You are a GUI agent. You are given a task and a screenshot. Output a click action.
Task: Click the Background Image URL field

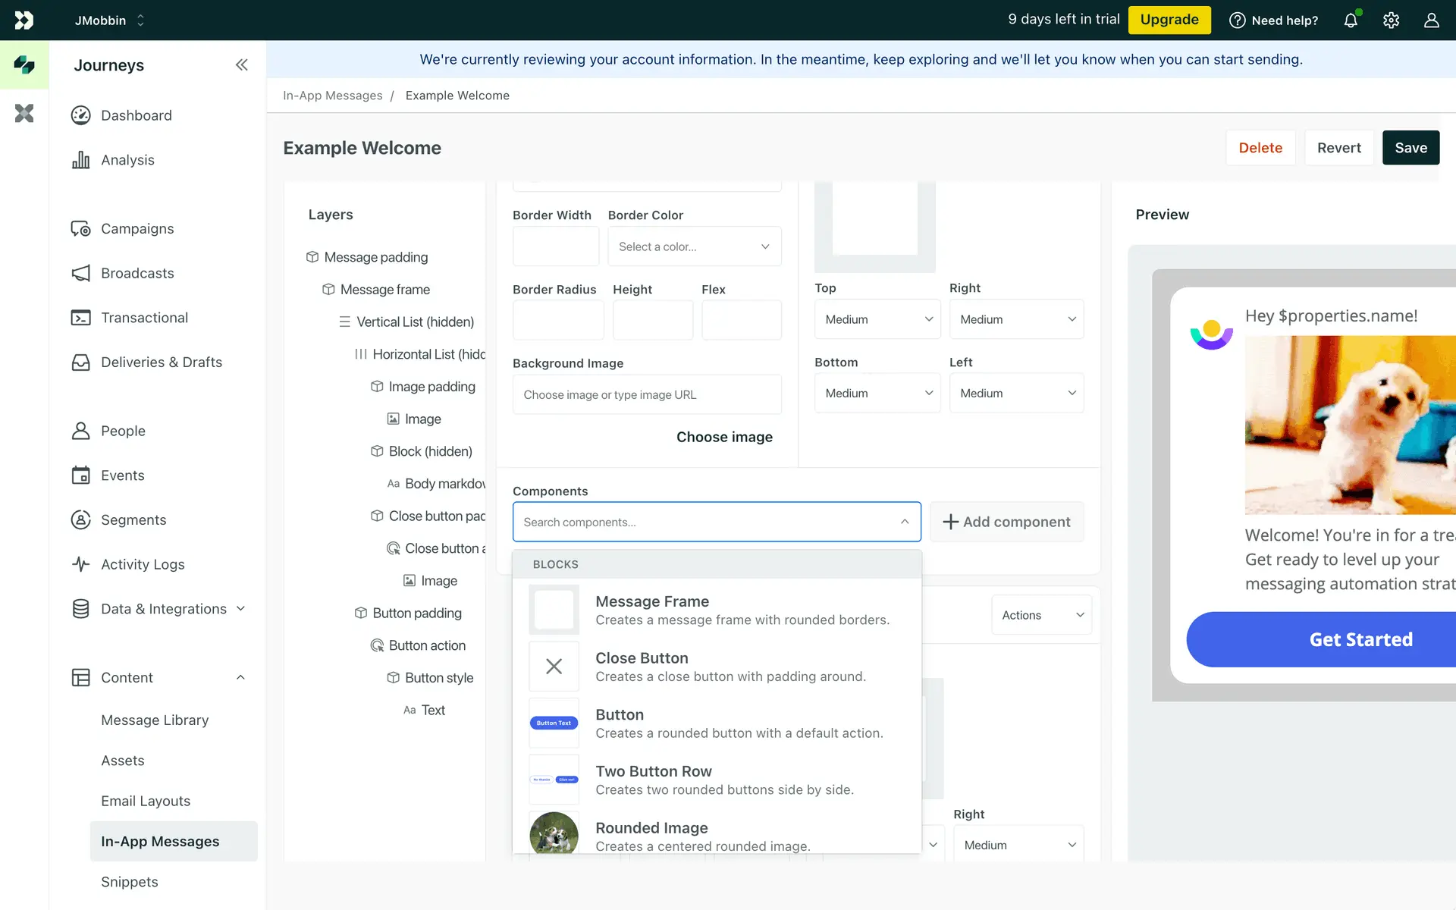647,394
